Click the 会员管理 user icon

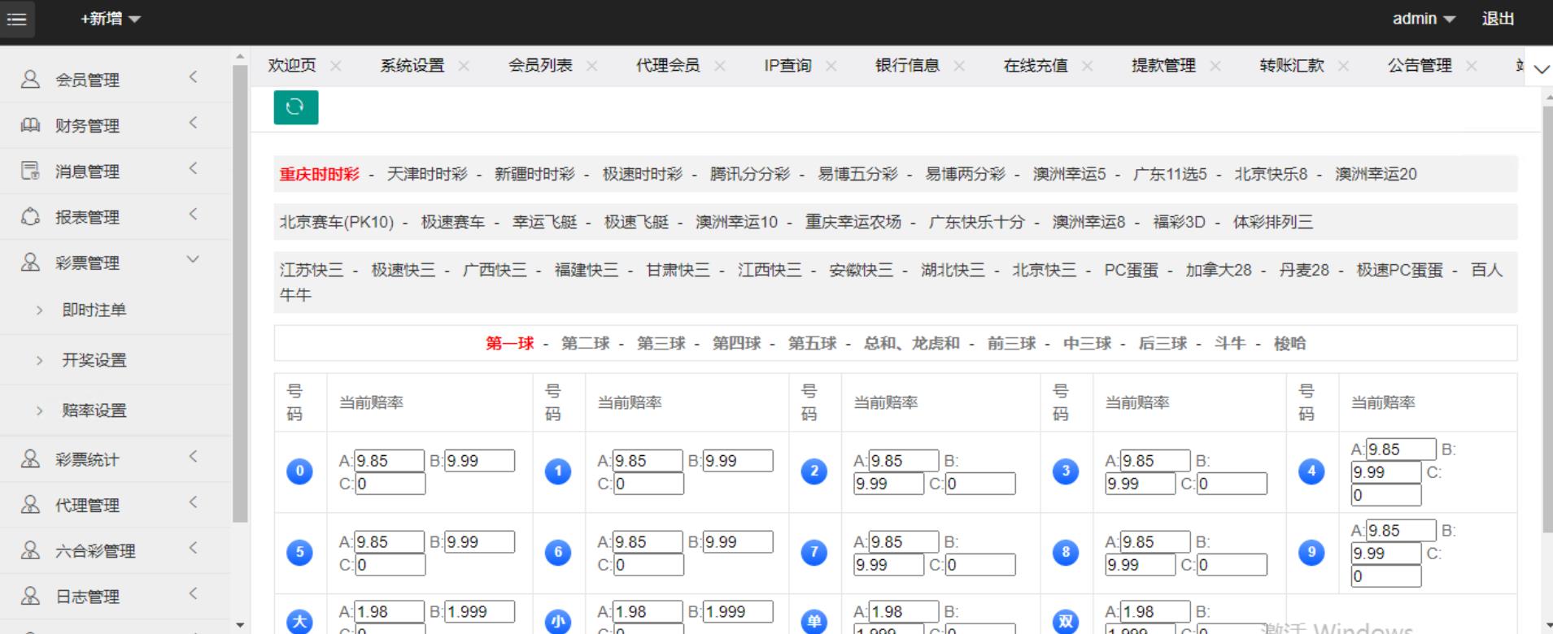click(x=30, y=80)
